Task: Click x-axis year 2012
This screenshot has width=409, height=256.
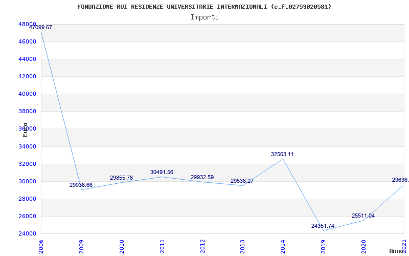Action: click(x=202, y=246)
